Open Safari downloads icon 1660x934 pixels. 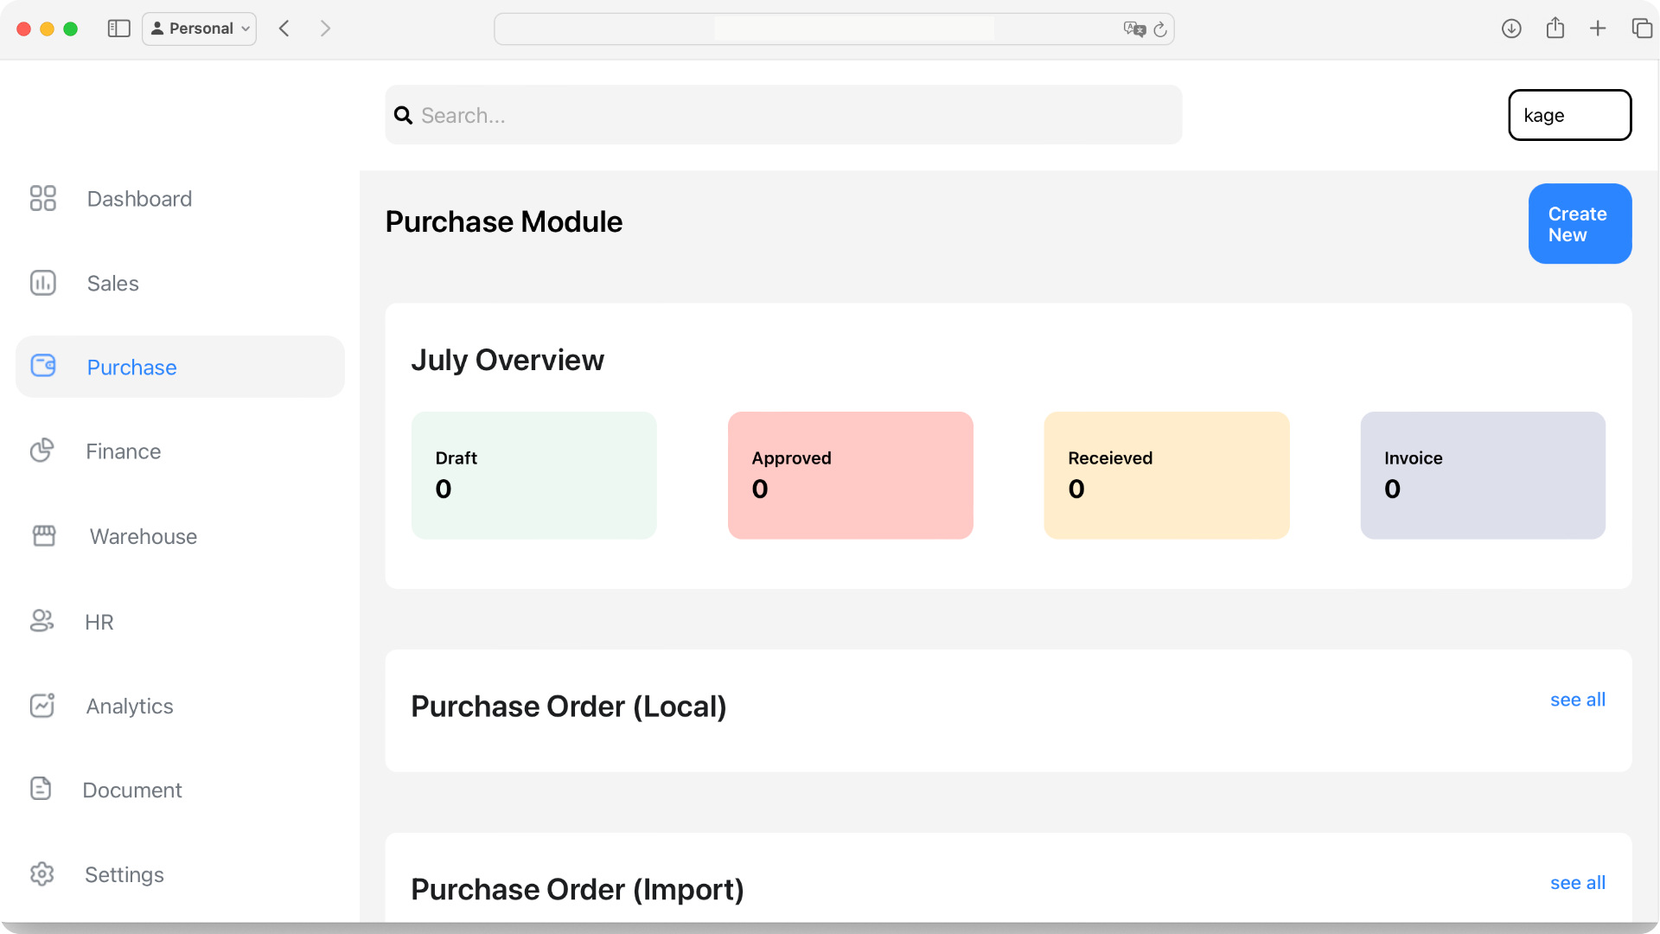point(1510,29)
